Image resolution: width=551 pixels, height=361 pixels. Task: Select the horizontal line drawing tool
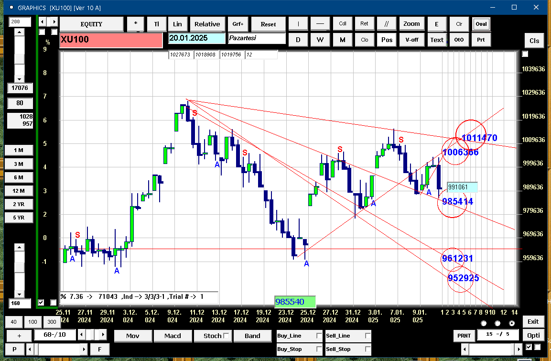click(320, 24)
